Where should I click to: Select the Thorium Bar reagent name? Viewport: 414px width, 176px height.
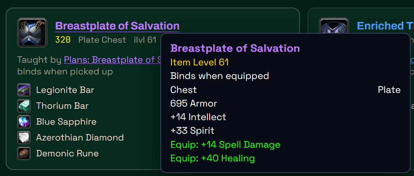coord(62,106)
